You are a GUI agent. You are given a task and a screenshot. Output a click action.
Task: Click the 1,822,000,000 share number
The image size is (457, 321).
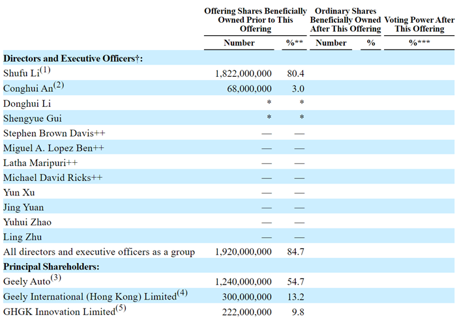(243, 74)
